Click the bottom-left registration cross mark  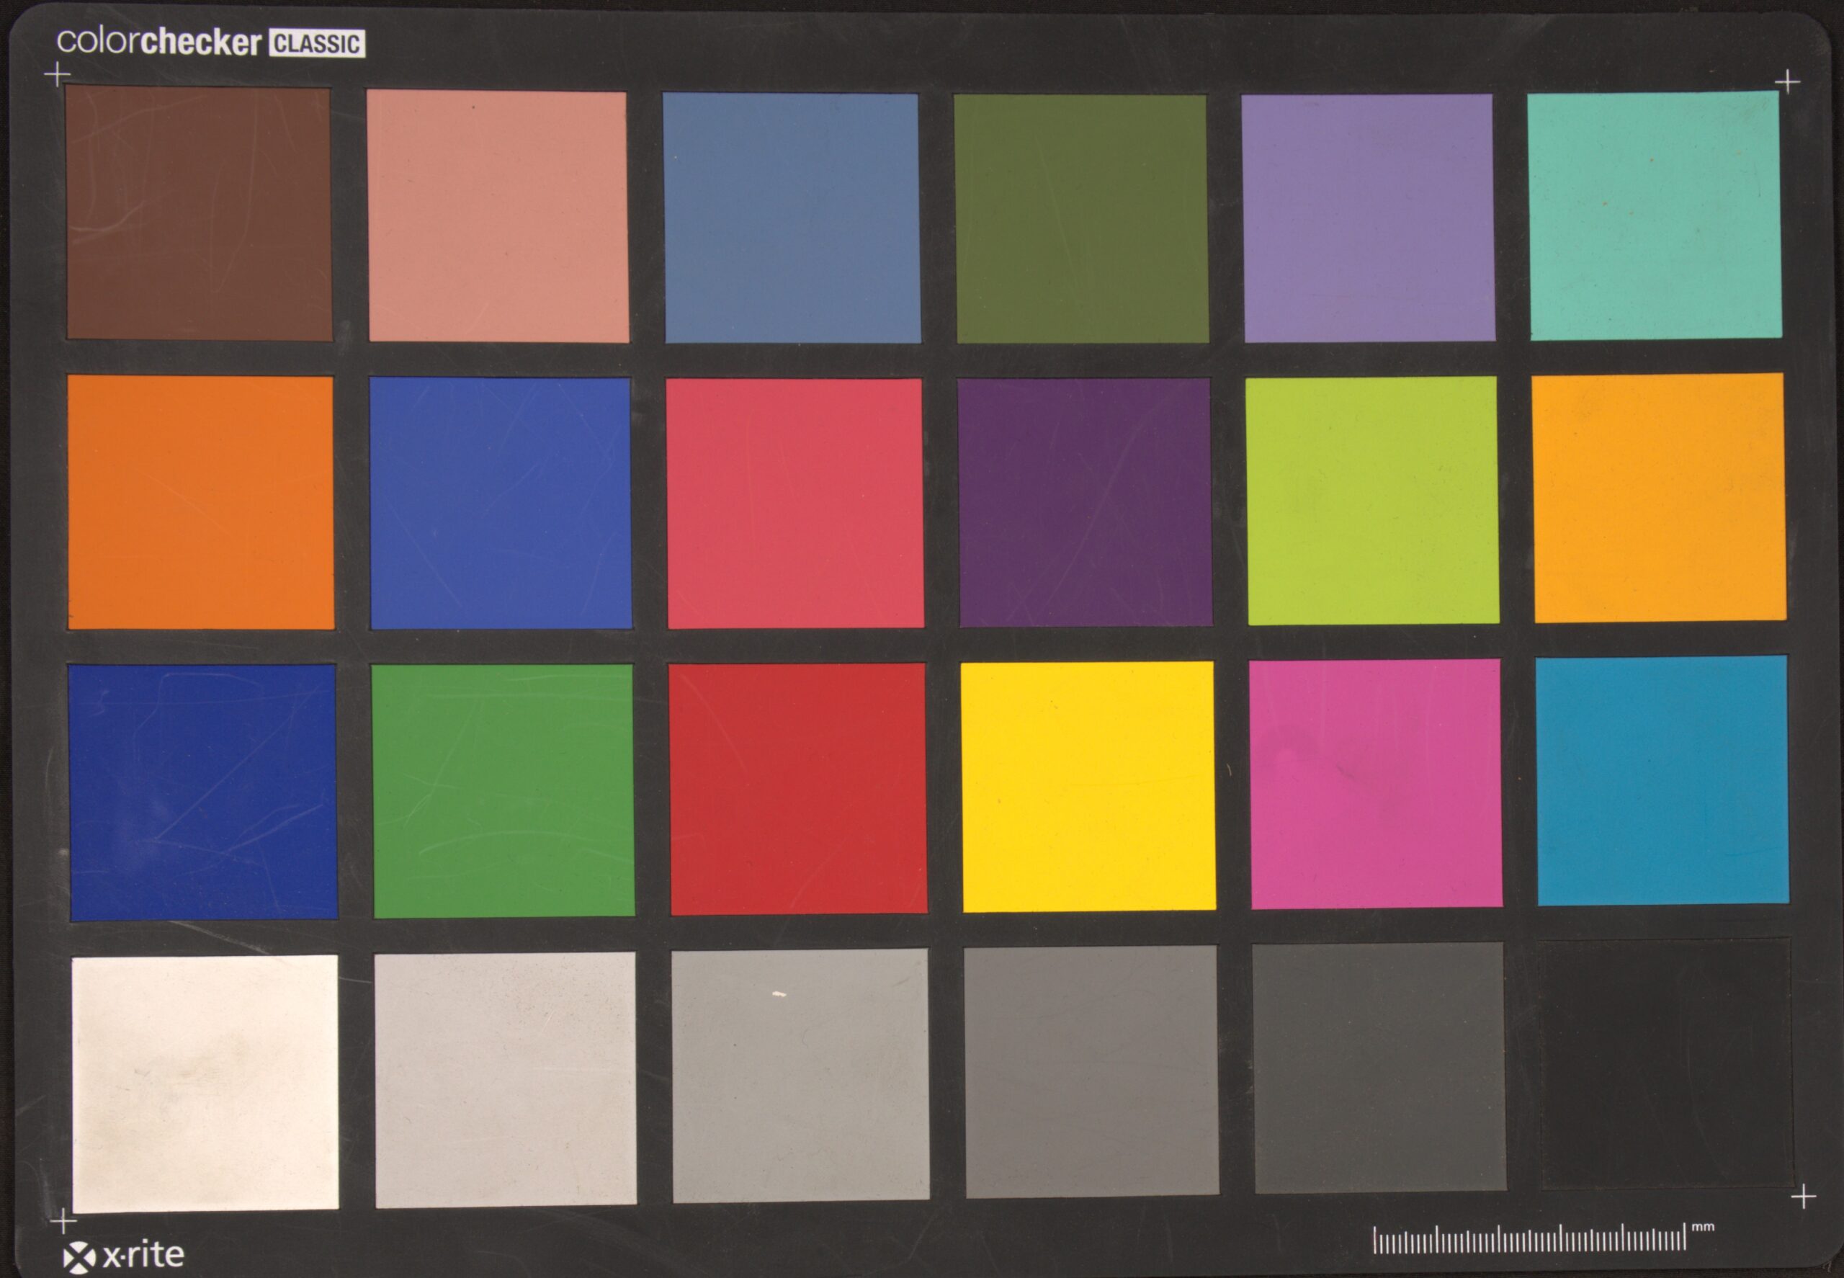point(63,1222)
